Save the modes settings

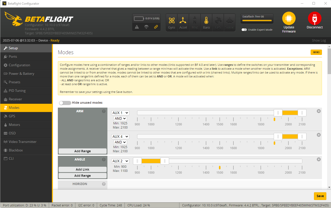point(320,196)
